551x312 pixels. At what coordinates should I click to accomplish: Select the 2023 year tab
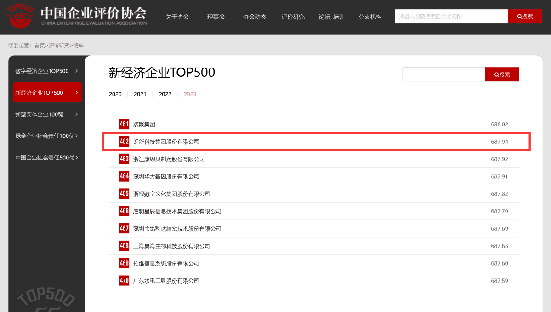coord(190,94)
